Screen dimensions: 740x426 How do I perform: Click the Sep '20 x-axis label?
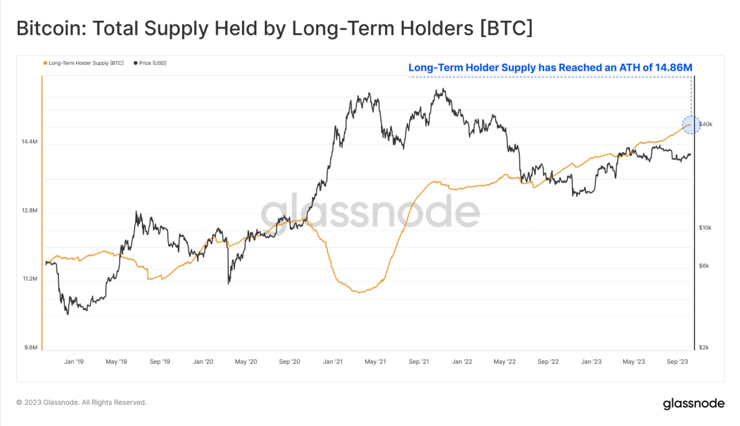(x=289, y=361)
